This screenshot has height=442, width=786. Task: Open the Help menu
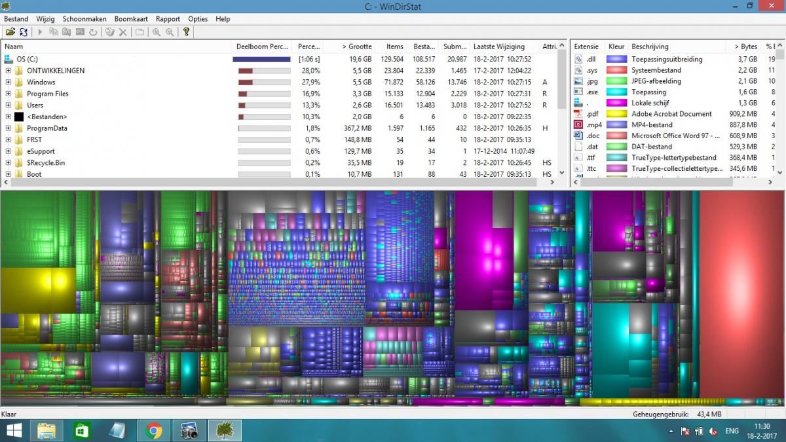223,19
